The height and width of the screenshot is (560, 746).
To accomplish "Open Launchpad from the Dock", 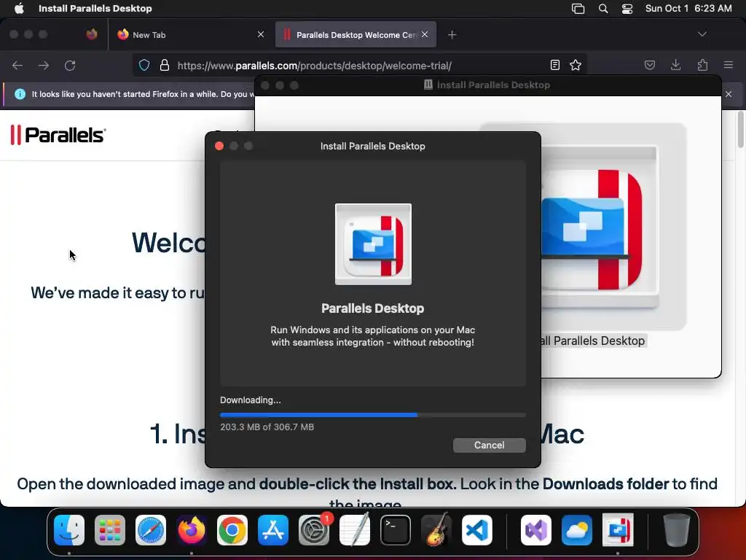I will click(x=110, y=530).
